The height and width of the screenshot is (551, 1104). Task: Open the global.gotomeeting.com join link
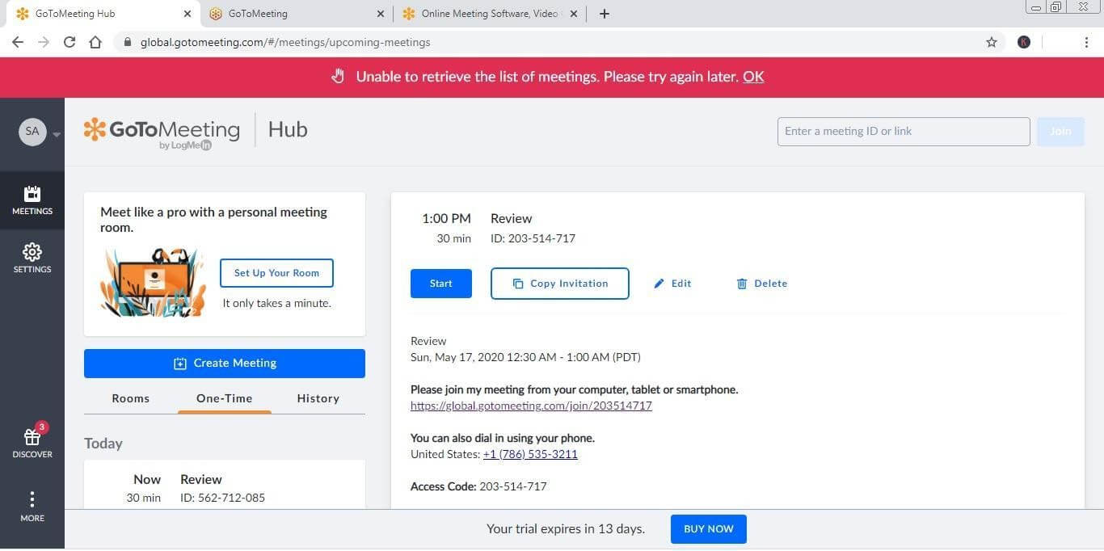(531, 405)
